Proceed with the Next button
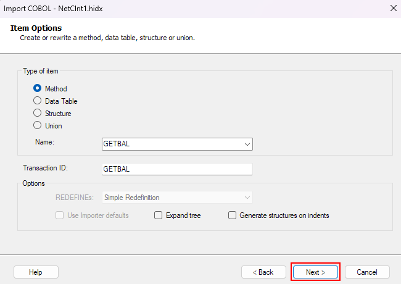The width and height of the screenshot is (401, 284). (x=315, y=272)
